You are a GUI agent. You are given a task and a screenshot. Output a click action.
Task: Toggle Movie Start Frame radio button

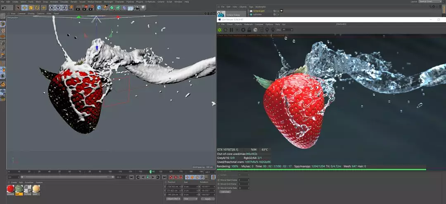click(x=218, y=180)
